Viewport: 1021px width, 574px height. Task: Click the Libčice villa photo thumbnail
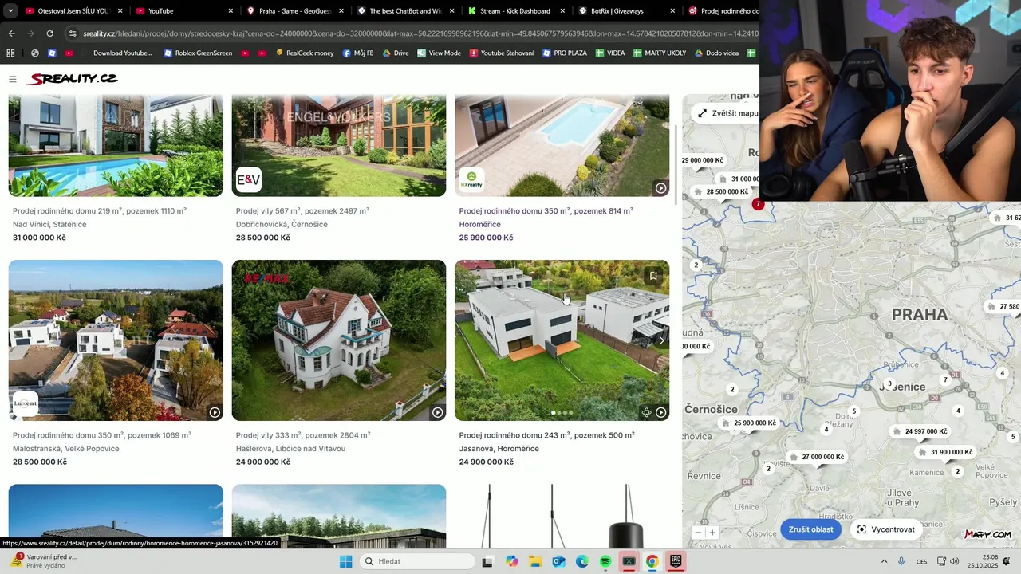coord(339,340)
